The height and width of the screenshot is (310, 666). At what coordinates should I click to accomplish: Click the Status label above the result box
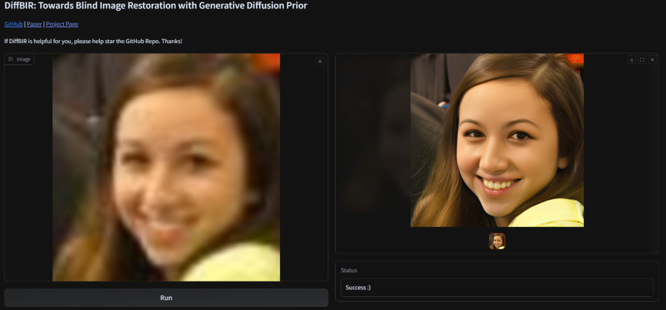coord(349,270)
